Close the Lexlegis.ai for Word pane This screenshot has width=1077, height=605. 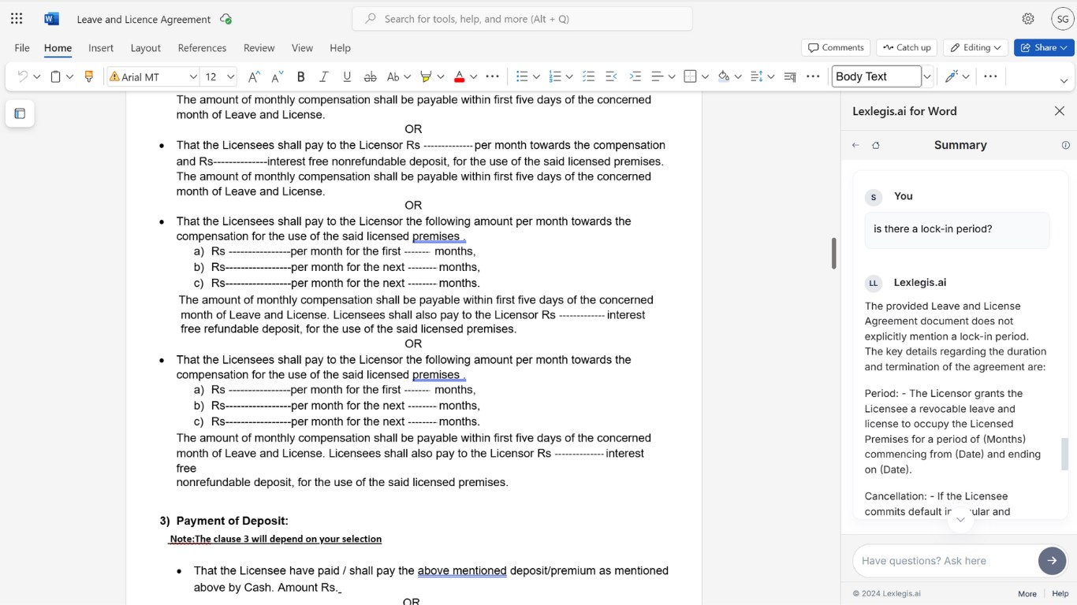tap(1060, 111)
